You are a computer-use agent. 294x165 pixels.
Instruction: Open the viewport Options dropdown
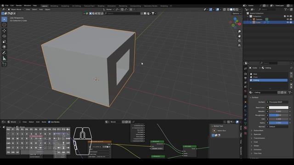click(x=237, y=13)
